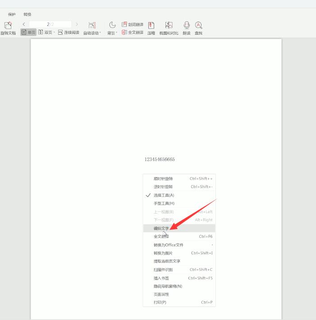Viewport: 316px width, 320px height.
Task: Expand 转换为Office文件 submenu
Action: click(179, 245)
